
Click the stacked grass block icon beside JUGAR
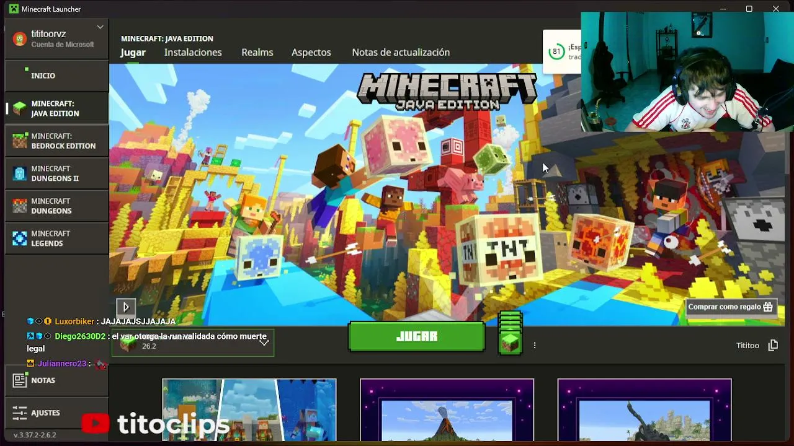pyautogui.click(x=511, y=334)
